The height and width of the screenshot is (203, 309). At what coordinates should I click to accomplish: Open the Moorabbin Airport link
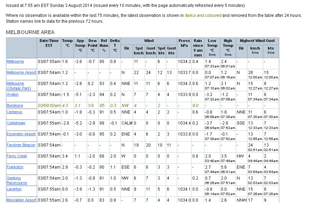pyautogui.click(x=21, y=200)
